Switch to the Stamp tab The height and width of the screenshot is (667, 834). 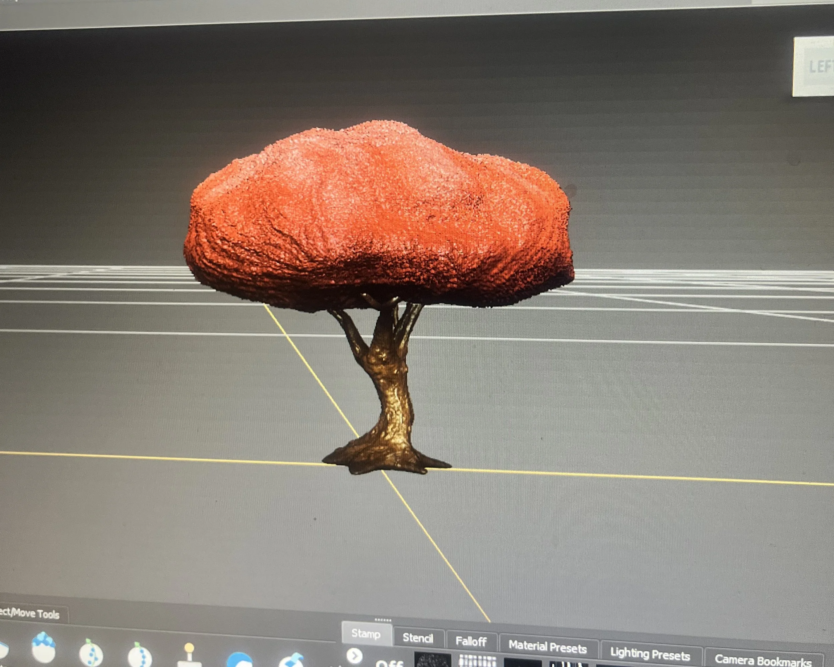pos(366,633)
